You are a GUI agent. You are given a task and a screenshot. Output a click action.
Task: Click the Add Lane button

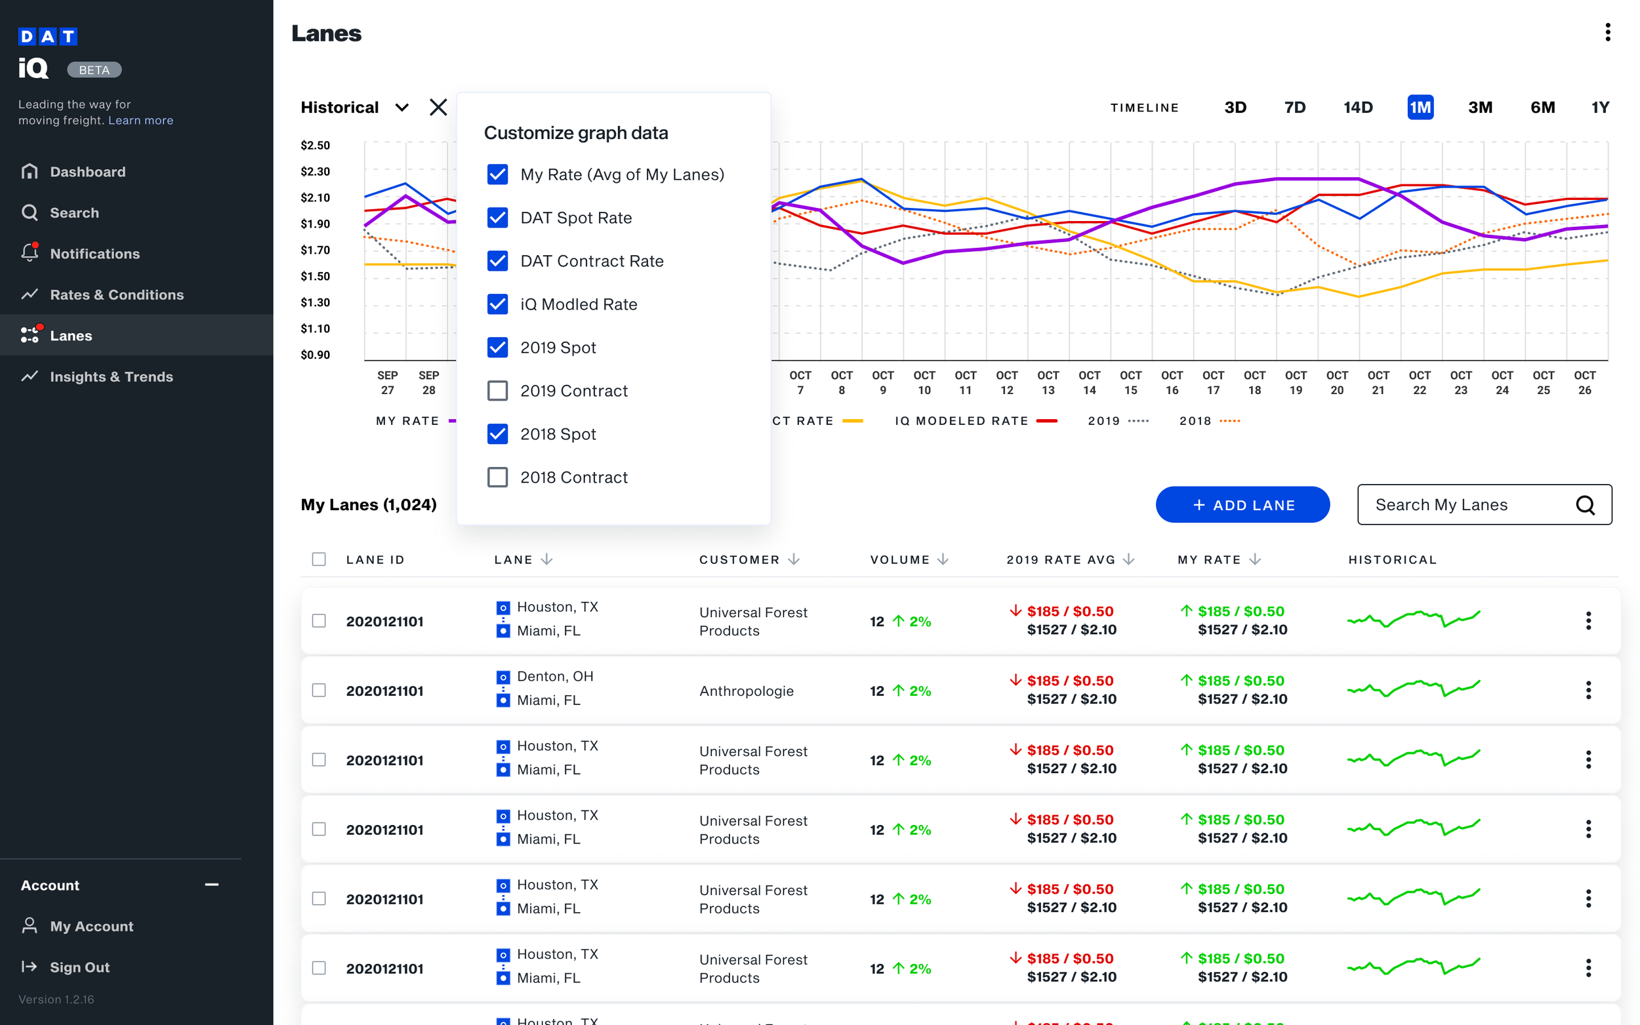pos(1242,505)
